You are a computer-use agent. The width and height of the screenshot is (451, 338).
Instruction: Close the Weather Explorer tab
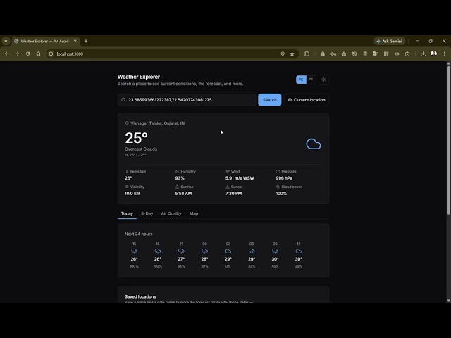coord(75,41)
